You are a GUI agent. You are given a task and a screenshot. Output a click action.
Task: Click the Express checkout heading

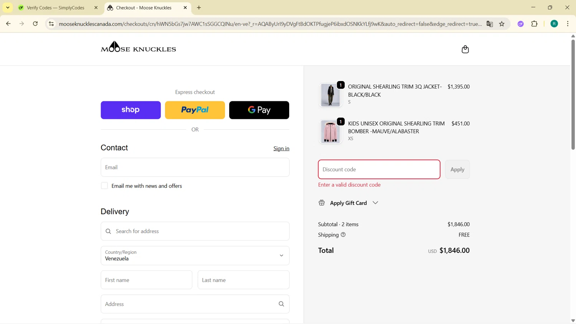click(x=195, y=92)
